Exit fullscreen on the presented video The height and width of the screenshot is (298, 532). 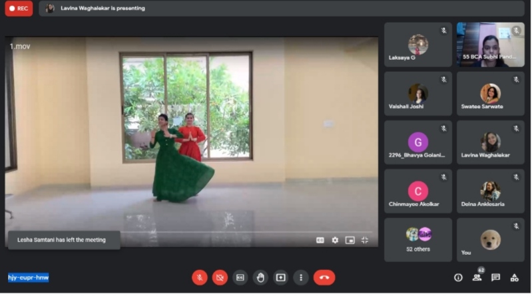click(x=365, y=240)
